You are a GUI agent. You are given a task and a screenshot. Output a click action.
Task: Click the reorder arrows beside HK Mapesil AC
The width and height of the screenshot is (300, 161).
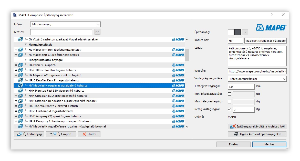tap(16, 75)
